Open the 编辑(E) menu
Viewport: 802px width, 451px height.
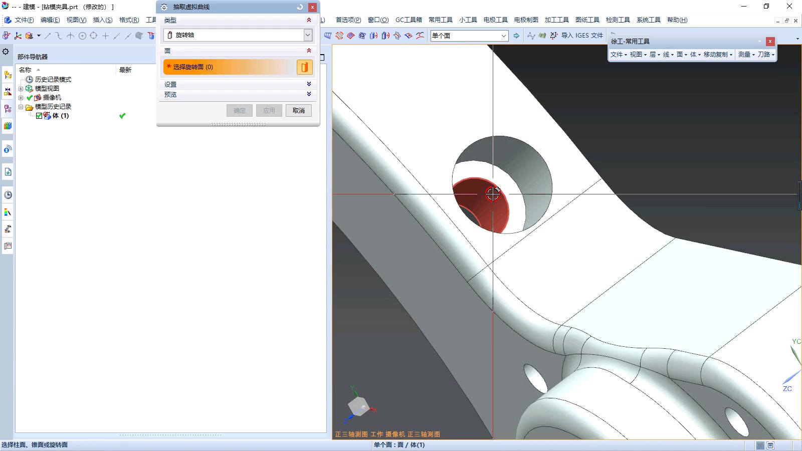(50, 20)
